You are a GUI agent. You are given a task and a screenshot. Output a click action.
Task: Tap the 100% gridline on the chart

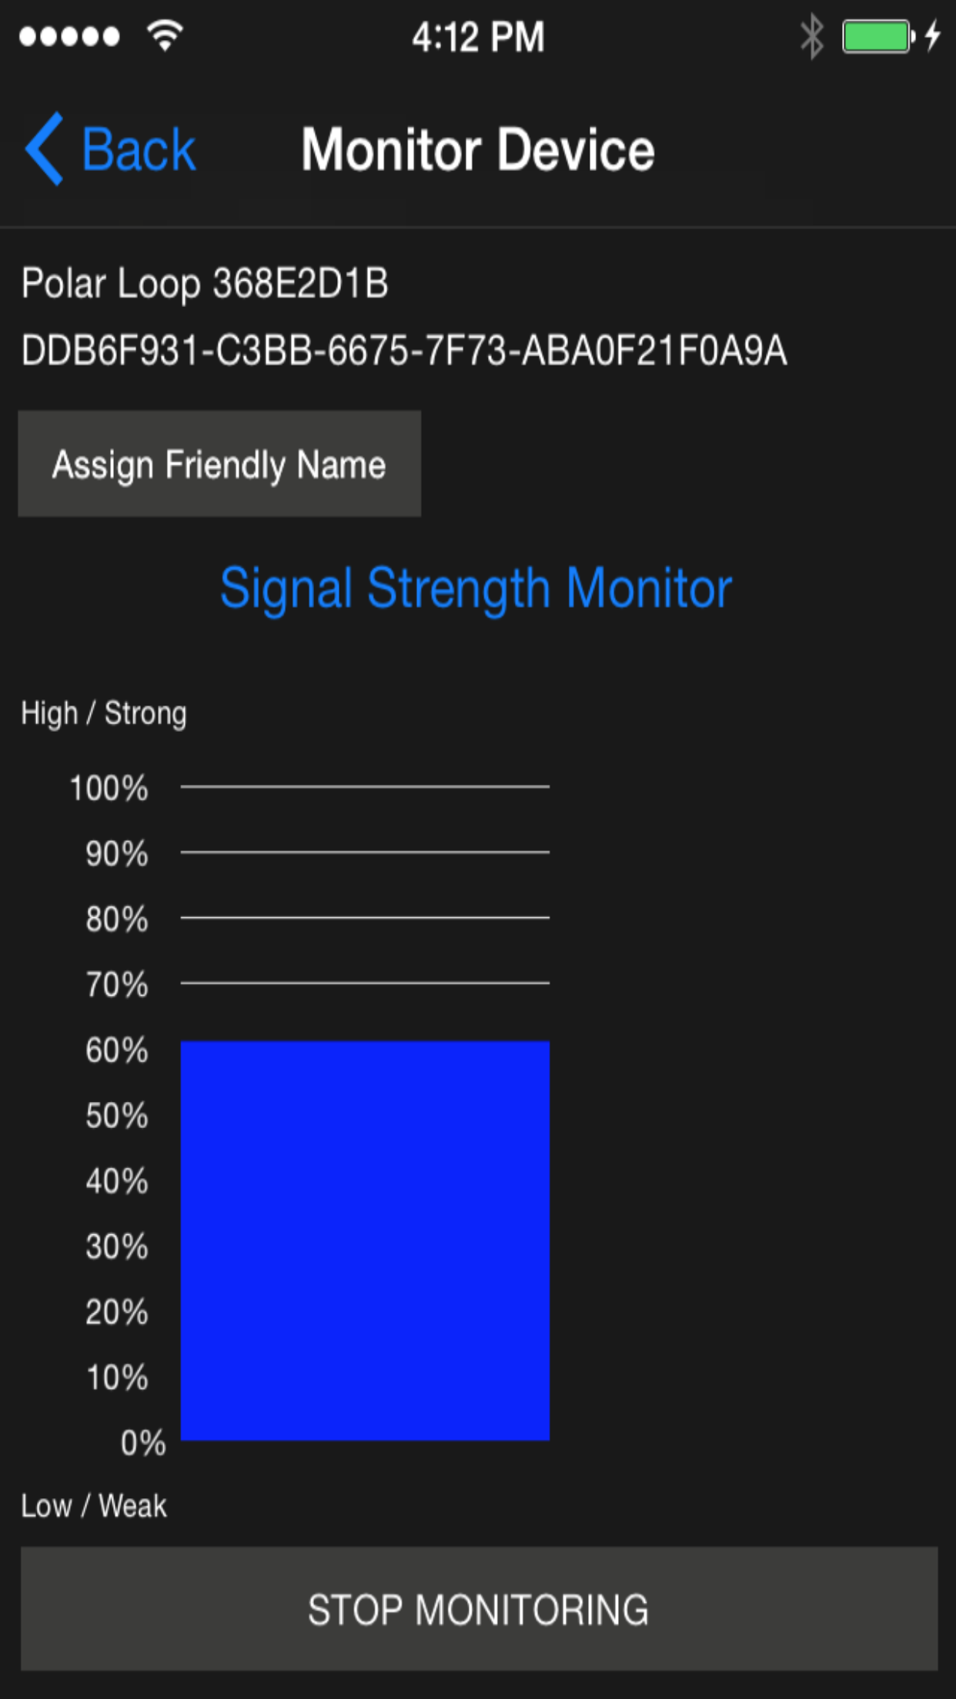coord(365,786)
